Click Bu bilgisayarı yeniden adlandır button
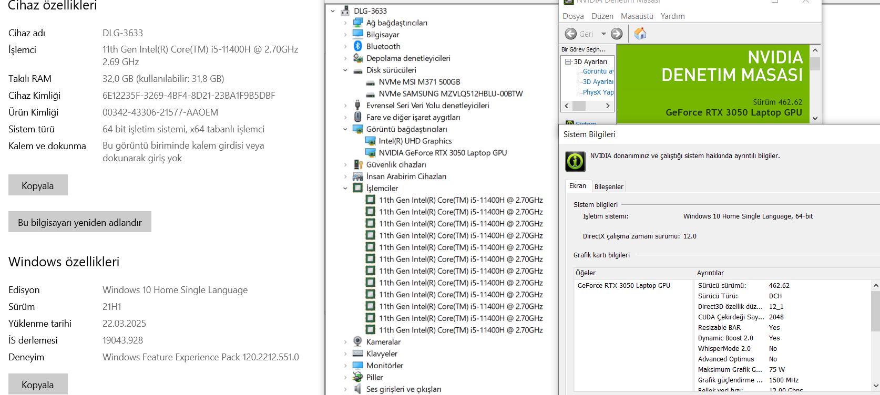 pyautogui.click(x=80, y=222)
